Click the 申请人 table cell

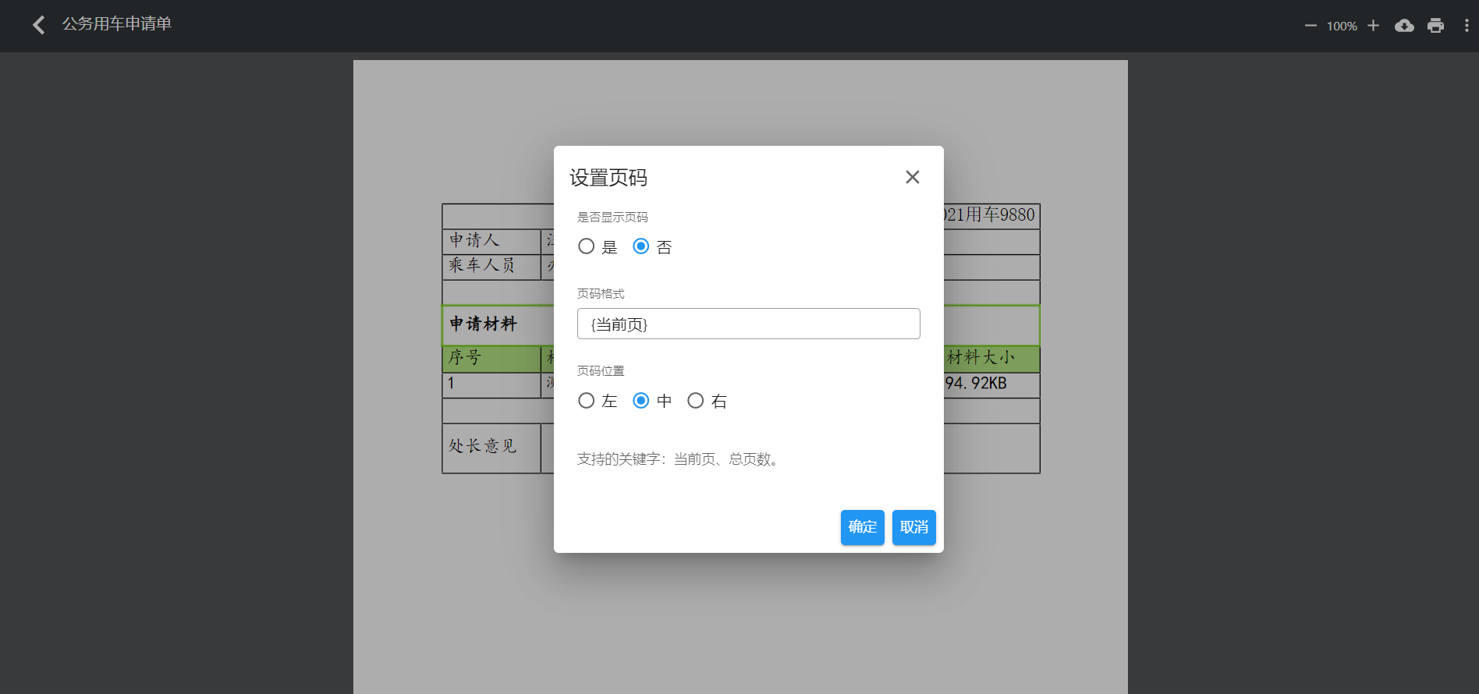pyautogui.click(x=491, y=241)
